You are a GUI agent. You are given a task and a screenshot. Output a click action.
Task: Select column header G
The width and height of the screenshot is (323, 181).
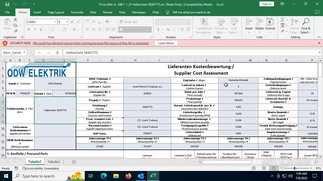112,60
